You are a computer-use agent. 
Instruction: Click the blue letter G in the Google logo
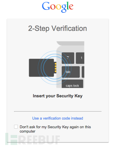(x=46, y=6)
